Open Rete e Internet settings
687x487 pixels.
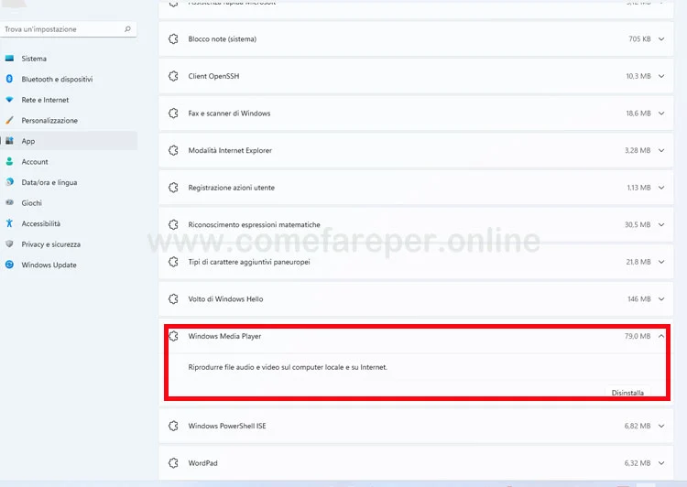tap(69, 100)
